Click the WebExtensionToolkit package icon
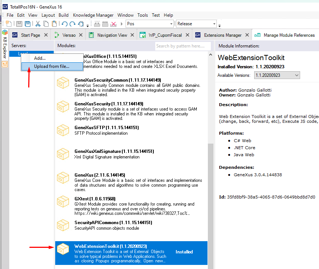Image resolution: width=319 pixels, height=269 pixels. pos(63,249)
